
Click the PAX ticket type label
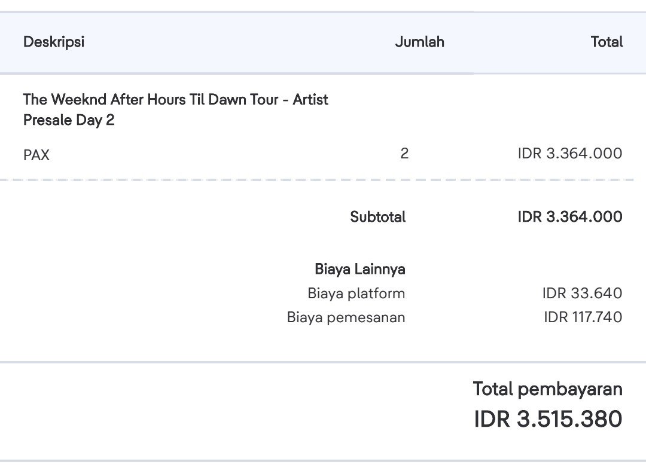tap(36, 155)
